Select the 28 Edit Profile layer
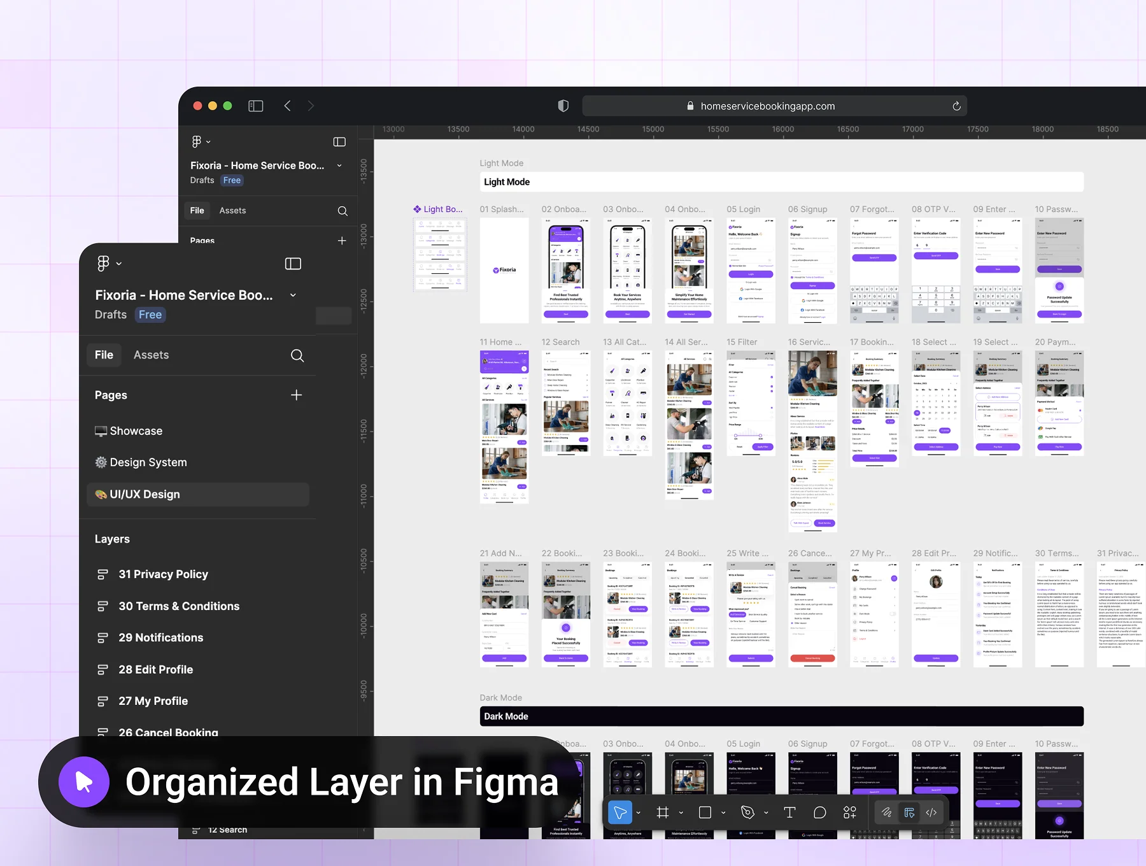 coord(156,670)
